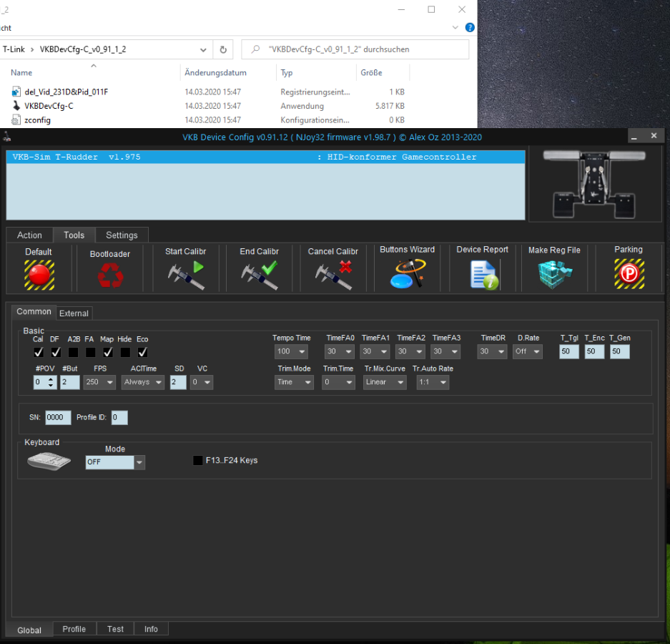Open the Info bottom tab

[151, 629]
